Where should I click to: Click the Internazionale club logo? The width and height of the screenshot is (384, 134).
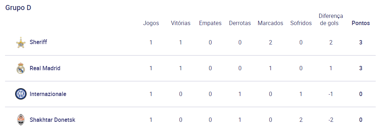[x=21, y=94]
